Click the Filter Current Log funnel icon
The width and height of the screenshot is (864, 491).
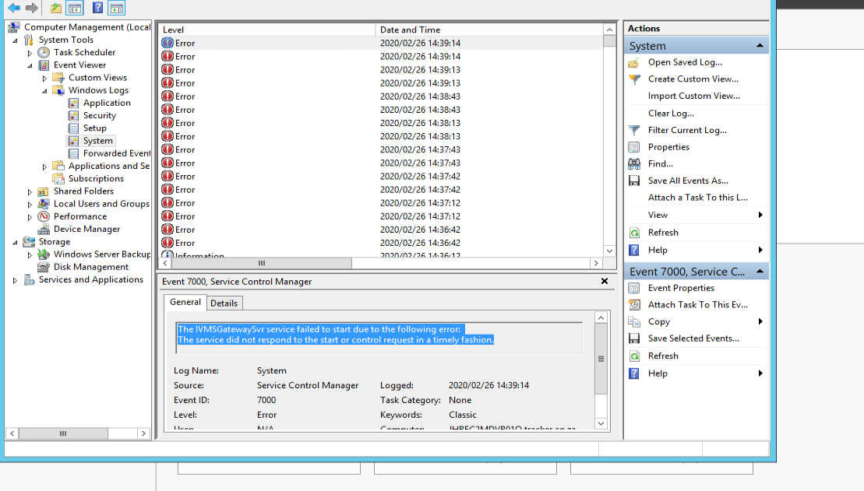(x=634, y=131)
